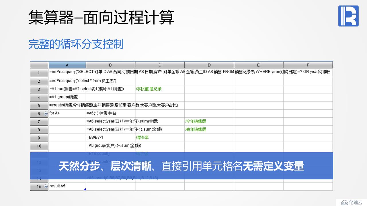Select row header 1
Screen dimensions: 367x206
click(39, 73)
